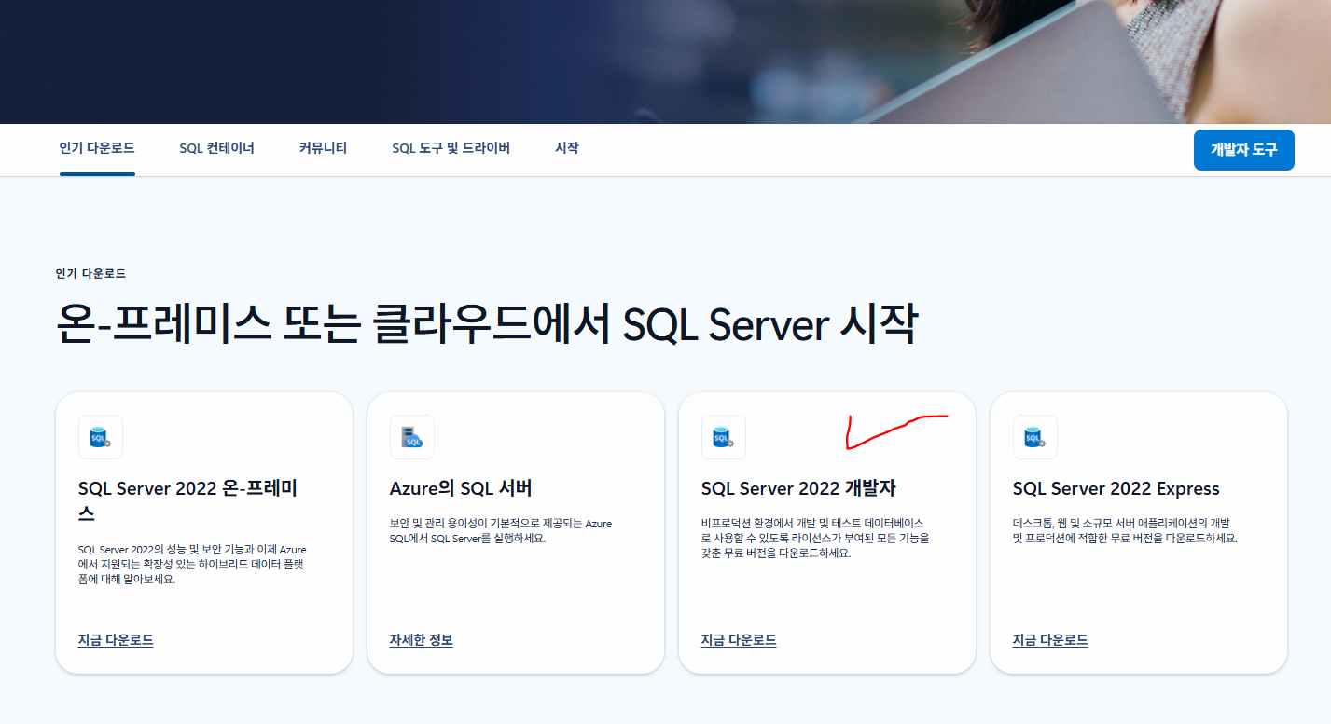Select the 인기 다운로드 tab
Image resolution: width=1331 pixels, height=724 pixels.
pyautogui.click(x=97, y=148)
